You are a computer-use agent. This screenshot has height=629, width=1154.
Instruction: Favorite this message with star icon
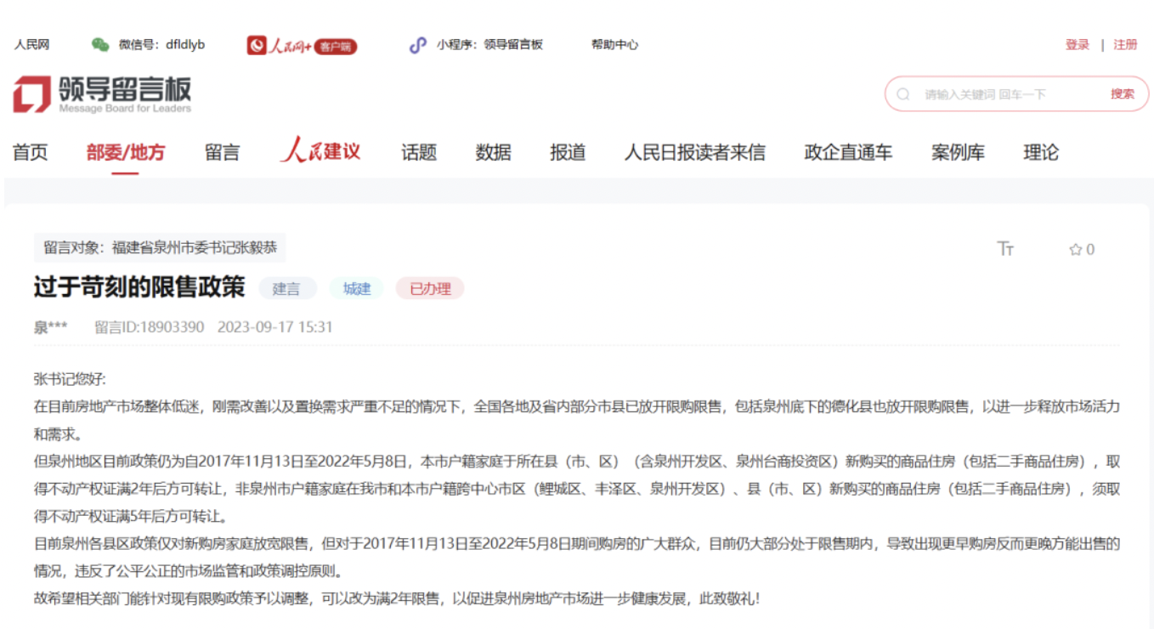pos(1075,250)
